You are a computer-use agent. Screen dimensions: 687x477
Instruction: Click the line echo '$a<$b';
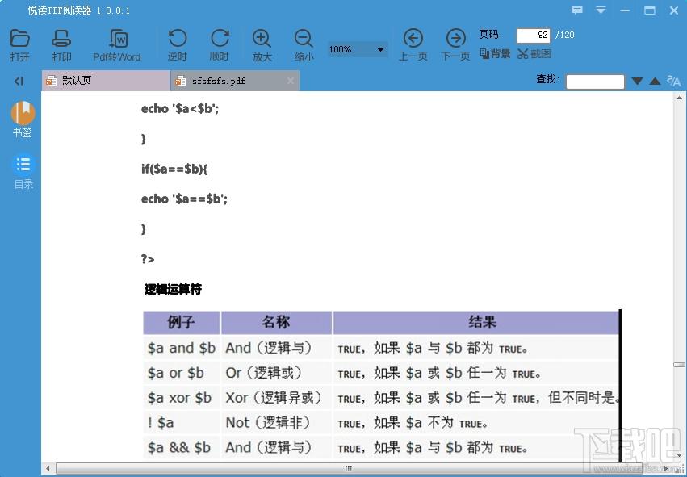tap(180, 109)
